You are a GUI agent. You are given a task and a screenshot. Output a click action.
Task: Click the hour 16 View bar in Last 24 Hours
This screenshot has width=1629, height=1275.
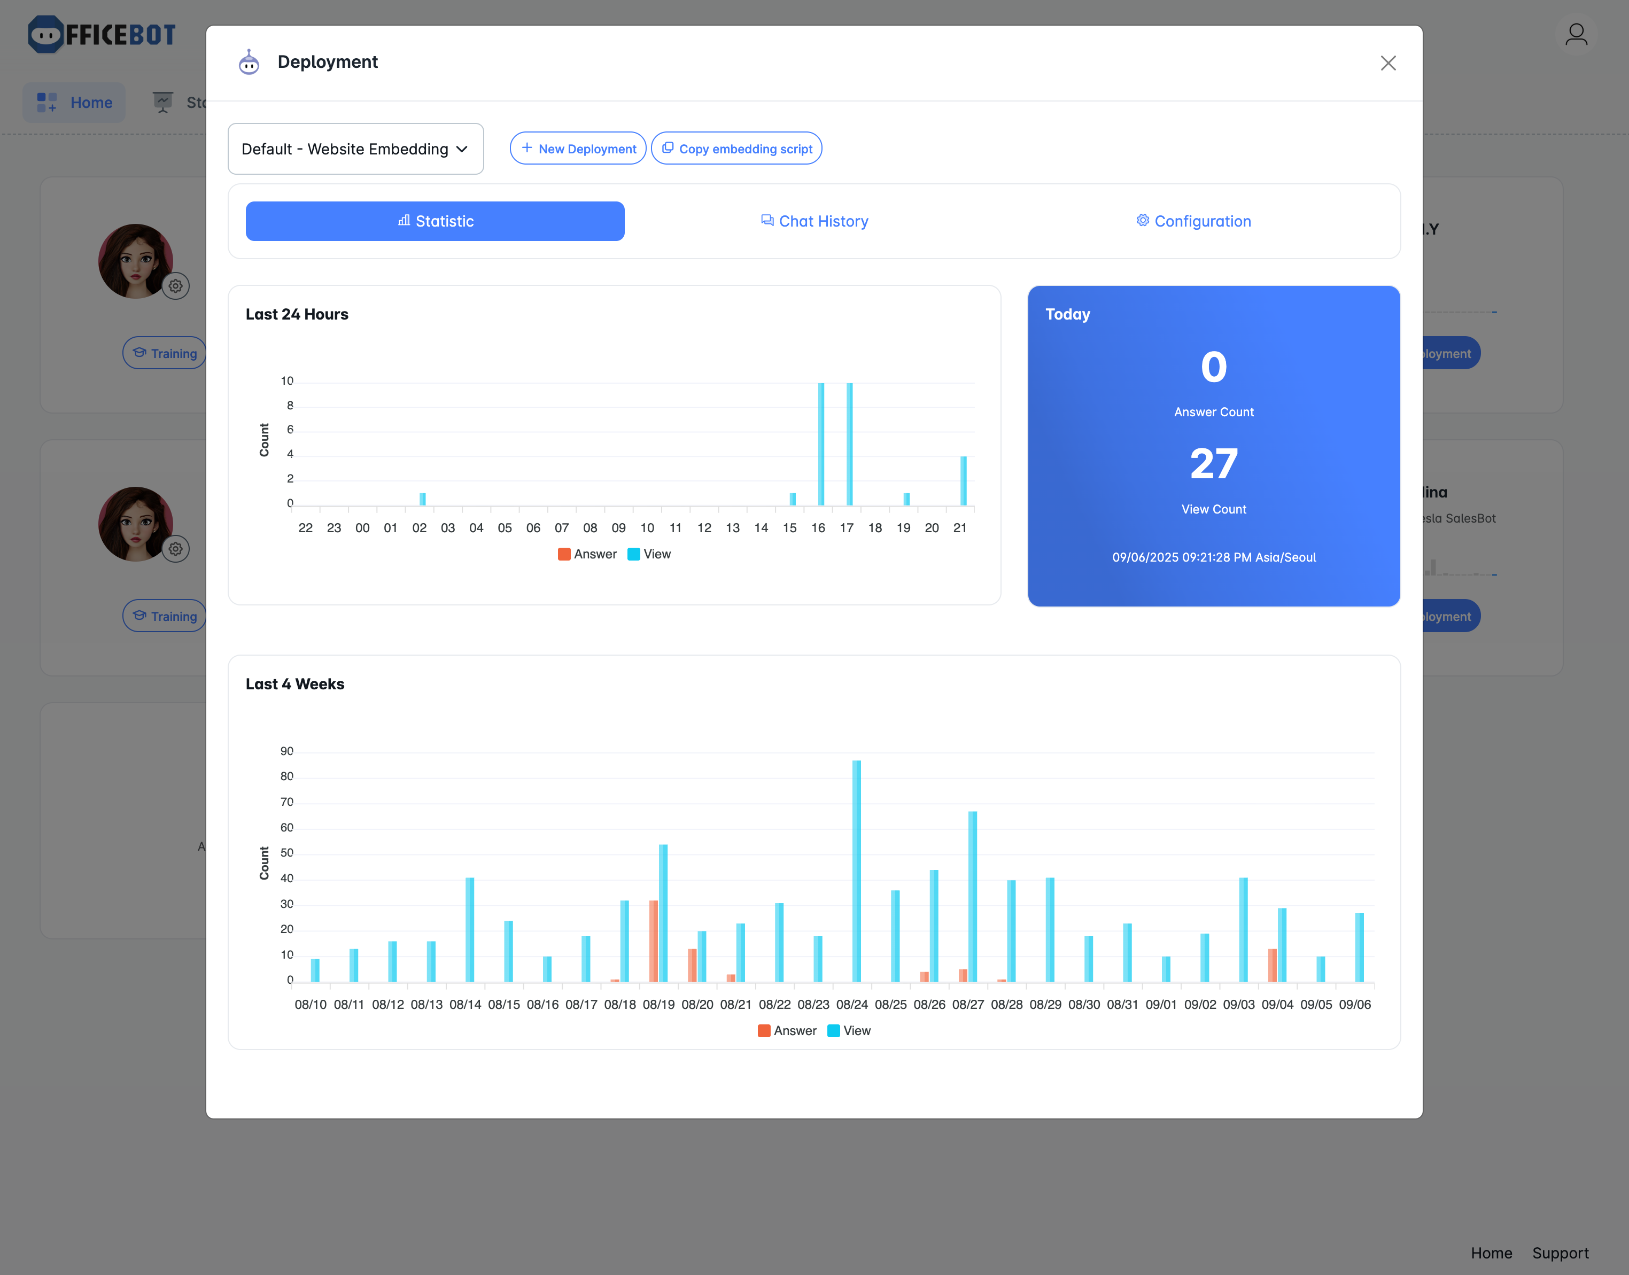click(821, 444)
